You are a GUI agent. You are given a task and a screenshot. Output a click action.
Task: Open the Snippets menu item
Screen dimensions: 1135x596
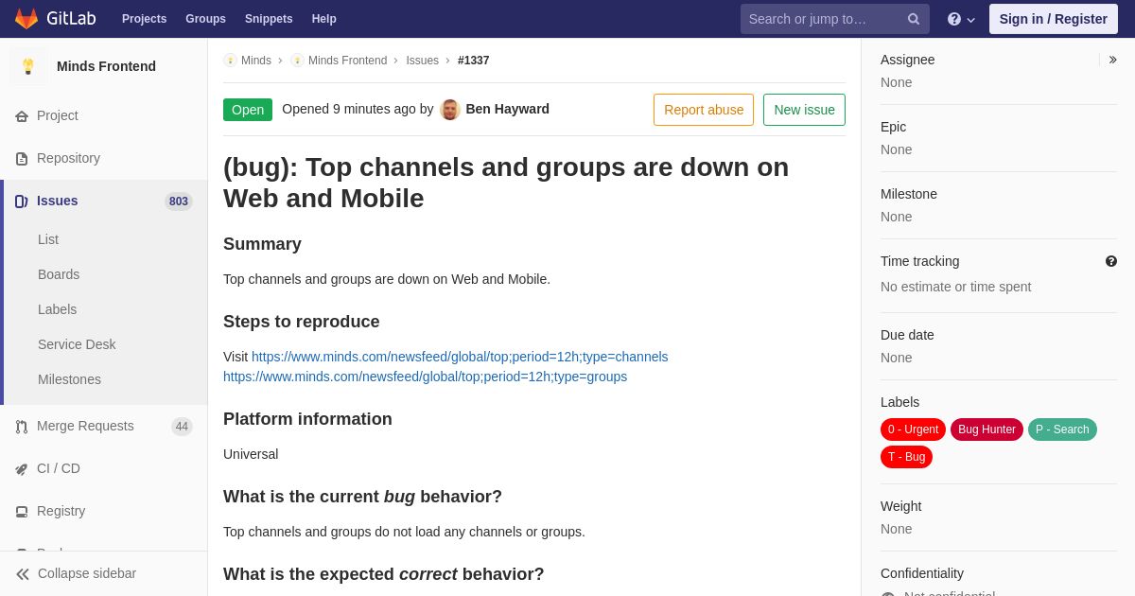(269, 19)
